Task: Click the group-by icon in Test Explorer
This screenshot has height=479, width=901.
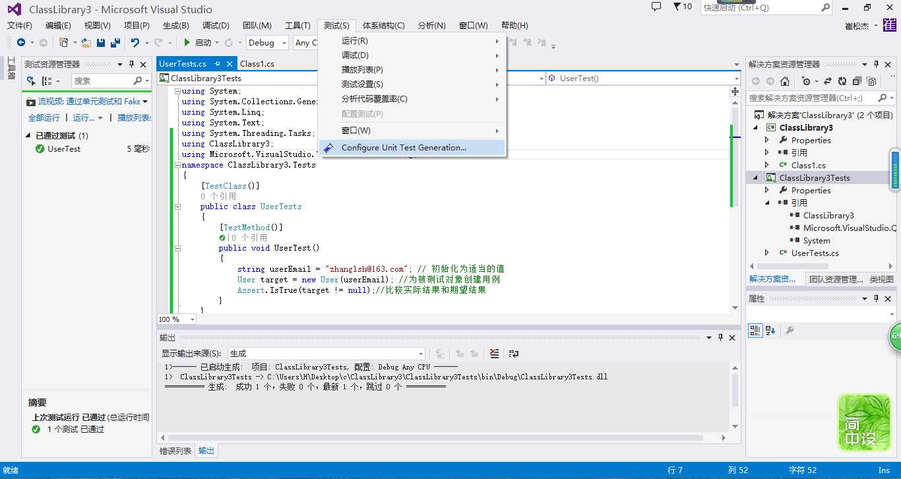Action: [47, 80]
